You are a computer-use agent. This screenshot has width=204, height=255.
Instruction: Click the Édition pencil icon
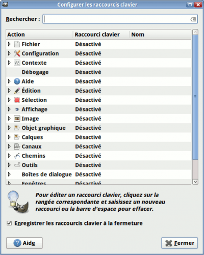click(x=17, y=91)
